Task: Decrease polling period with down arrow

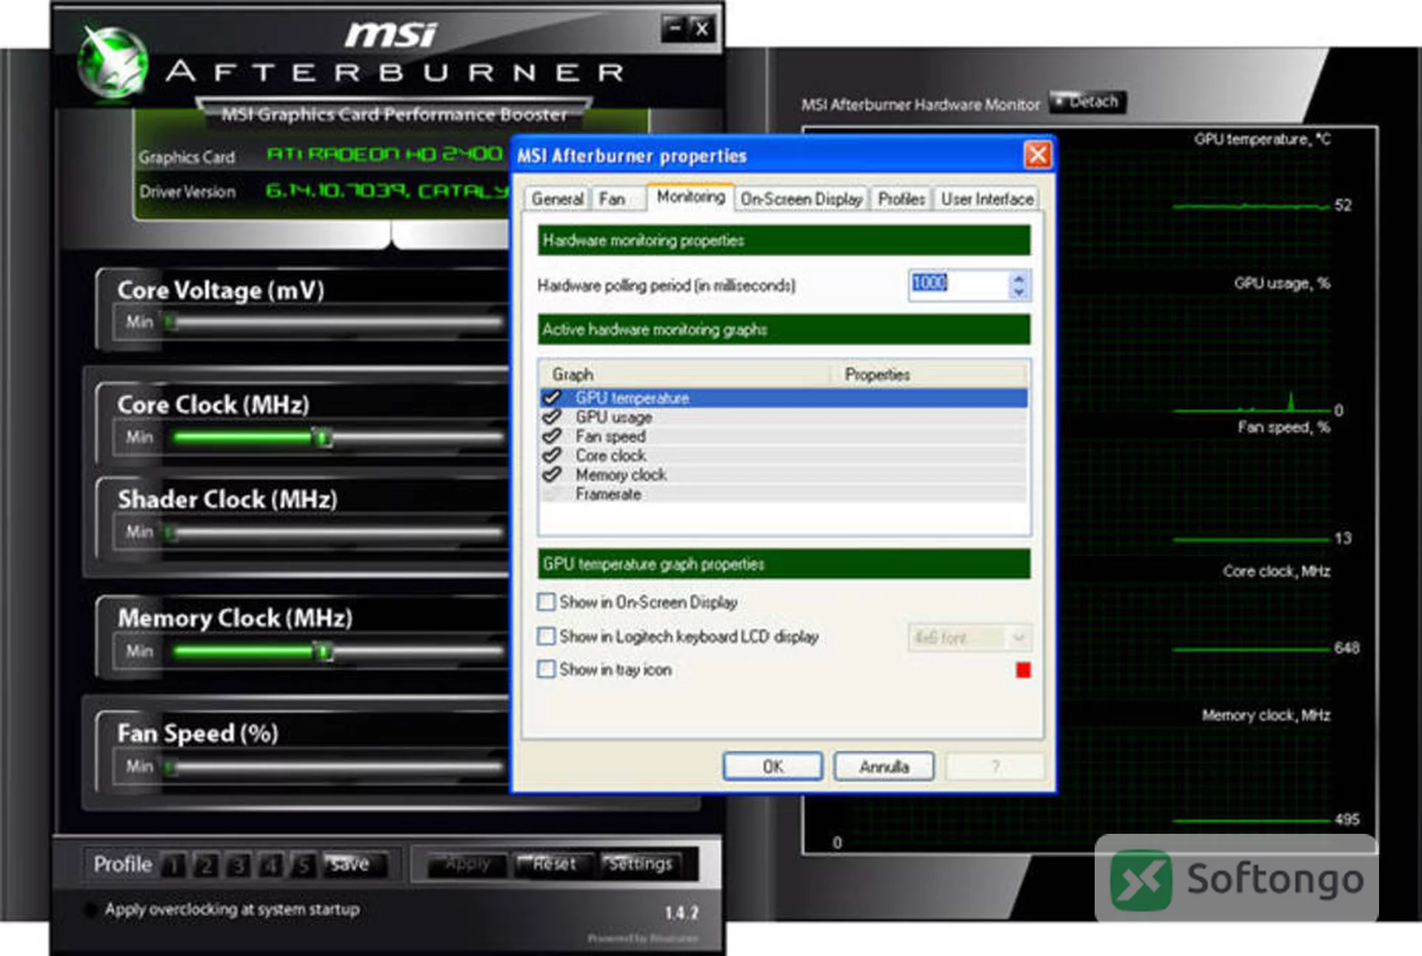Action: (x=1019, y=293)
